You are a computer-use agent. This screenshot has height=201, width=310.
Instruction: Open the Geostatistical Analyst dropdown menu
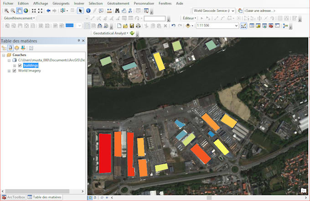click(110, 33)
